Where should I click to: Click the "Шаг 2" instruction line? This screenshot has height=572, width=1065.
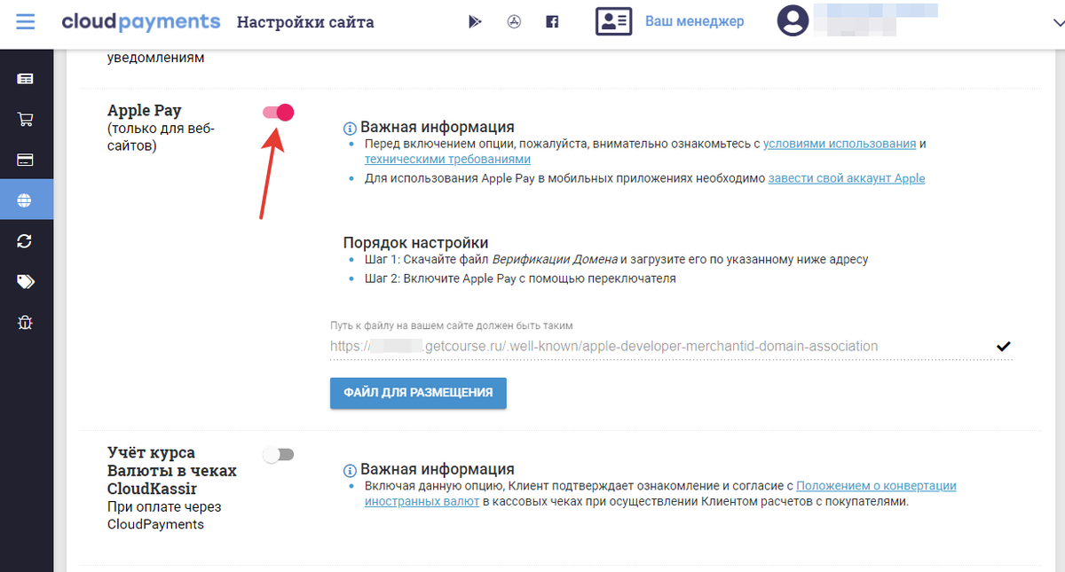(x=520, y=278)
